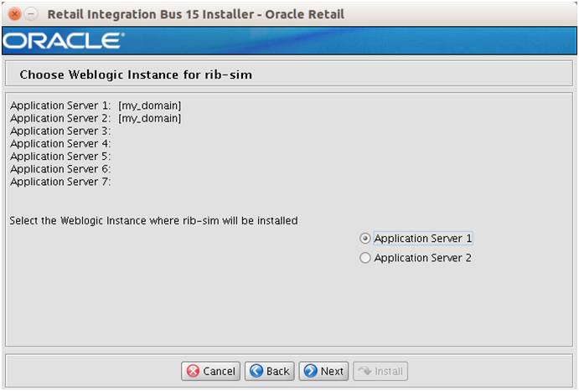
Task: Click the 'Select the Weblogic Instance where rib-sim' prompt
Action: [153, 221]
